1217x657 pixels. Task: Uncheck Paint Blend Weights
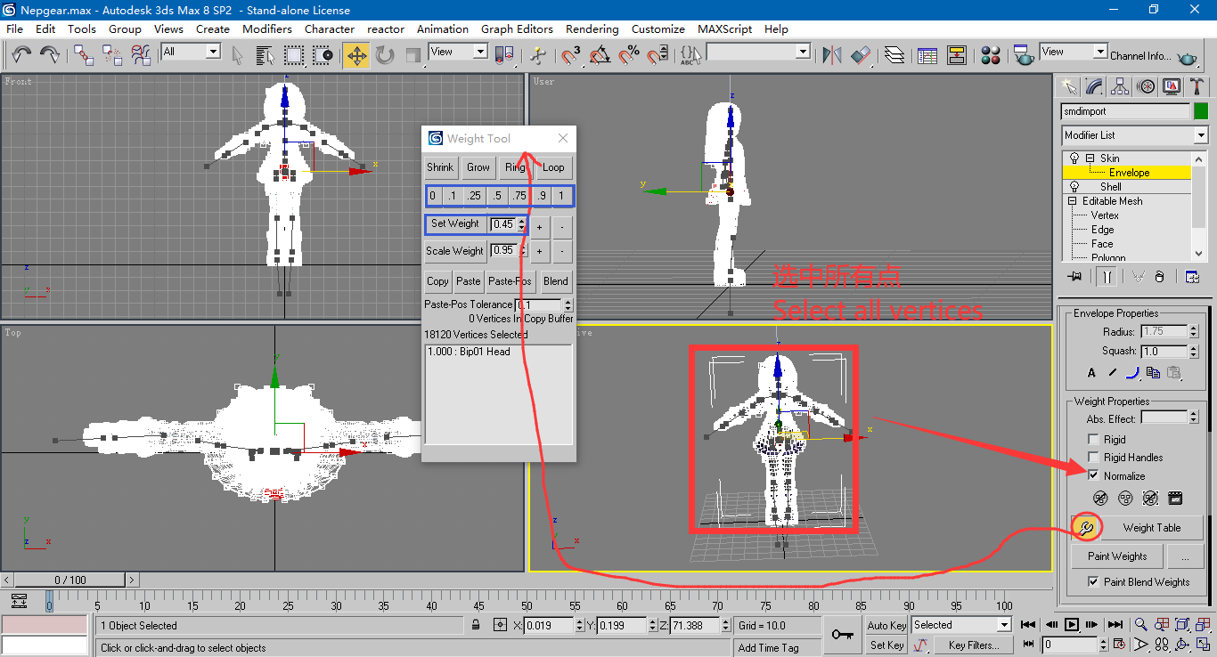point(1093,582)
